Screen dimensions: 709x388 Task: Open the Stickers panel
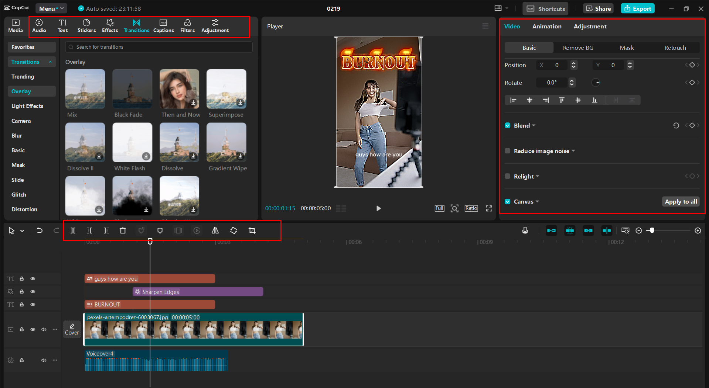pos(86,26)
